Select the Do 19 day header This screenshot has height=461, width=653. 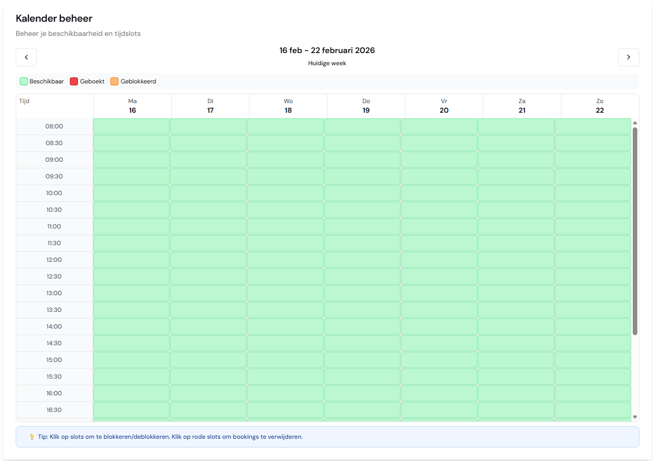[x=366, y=106]
